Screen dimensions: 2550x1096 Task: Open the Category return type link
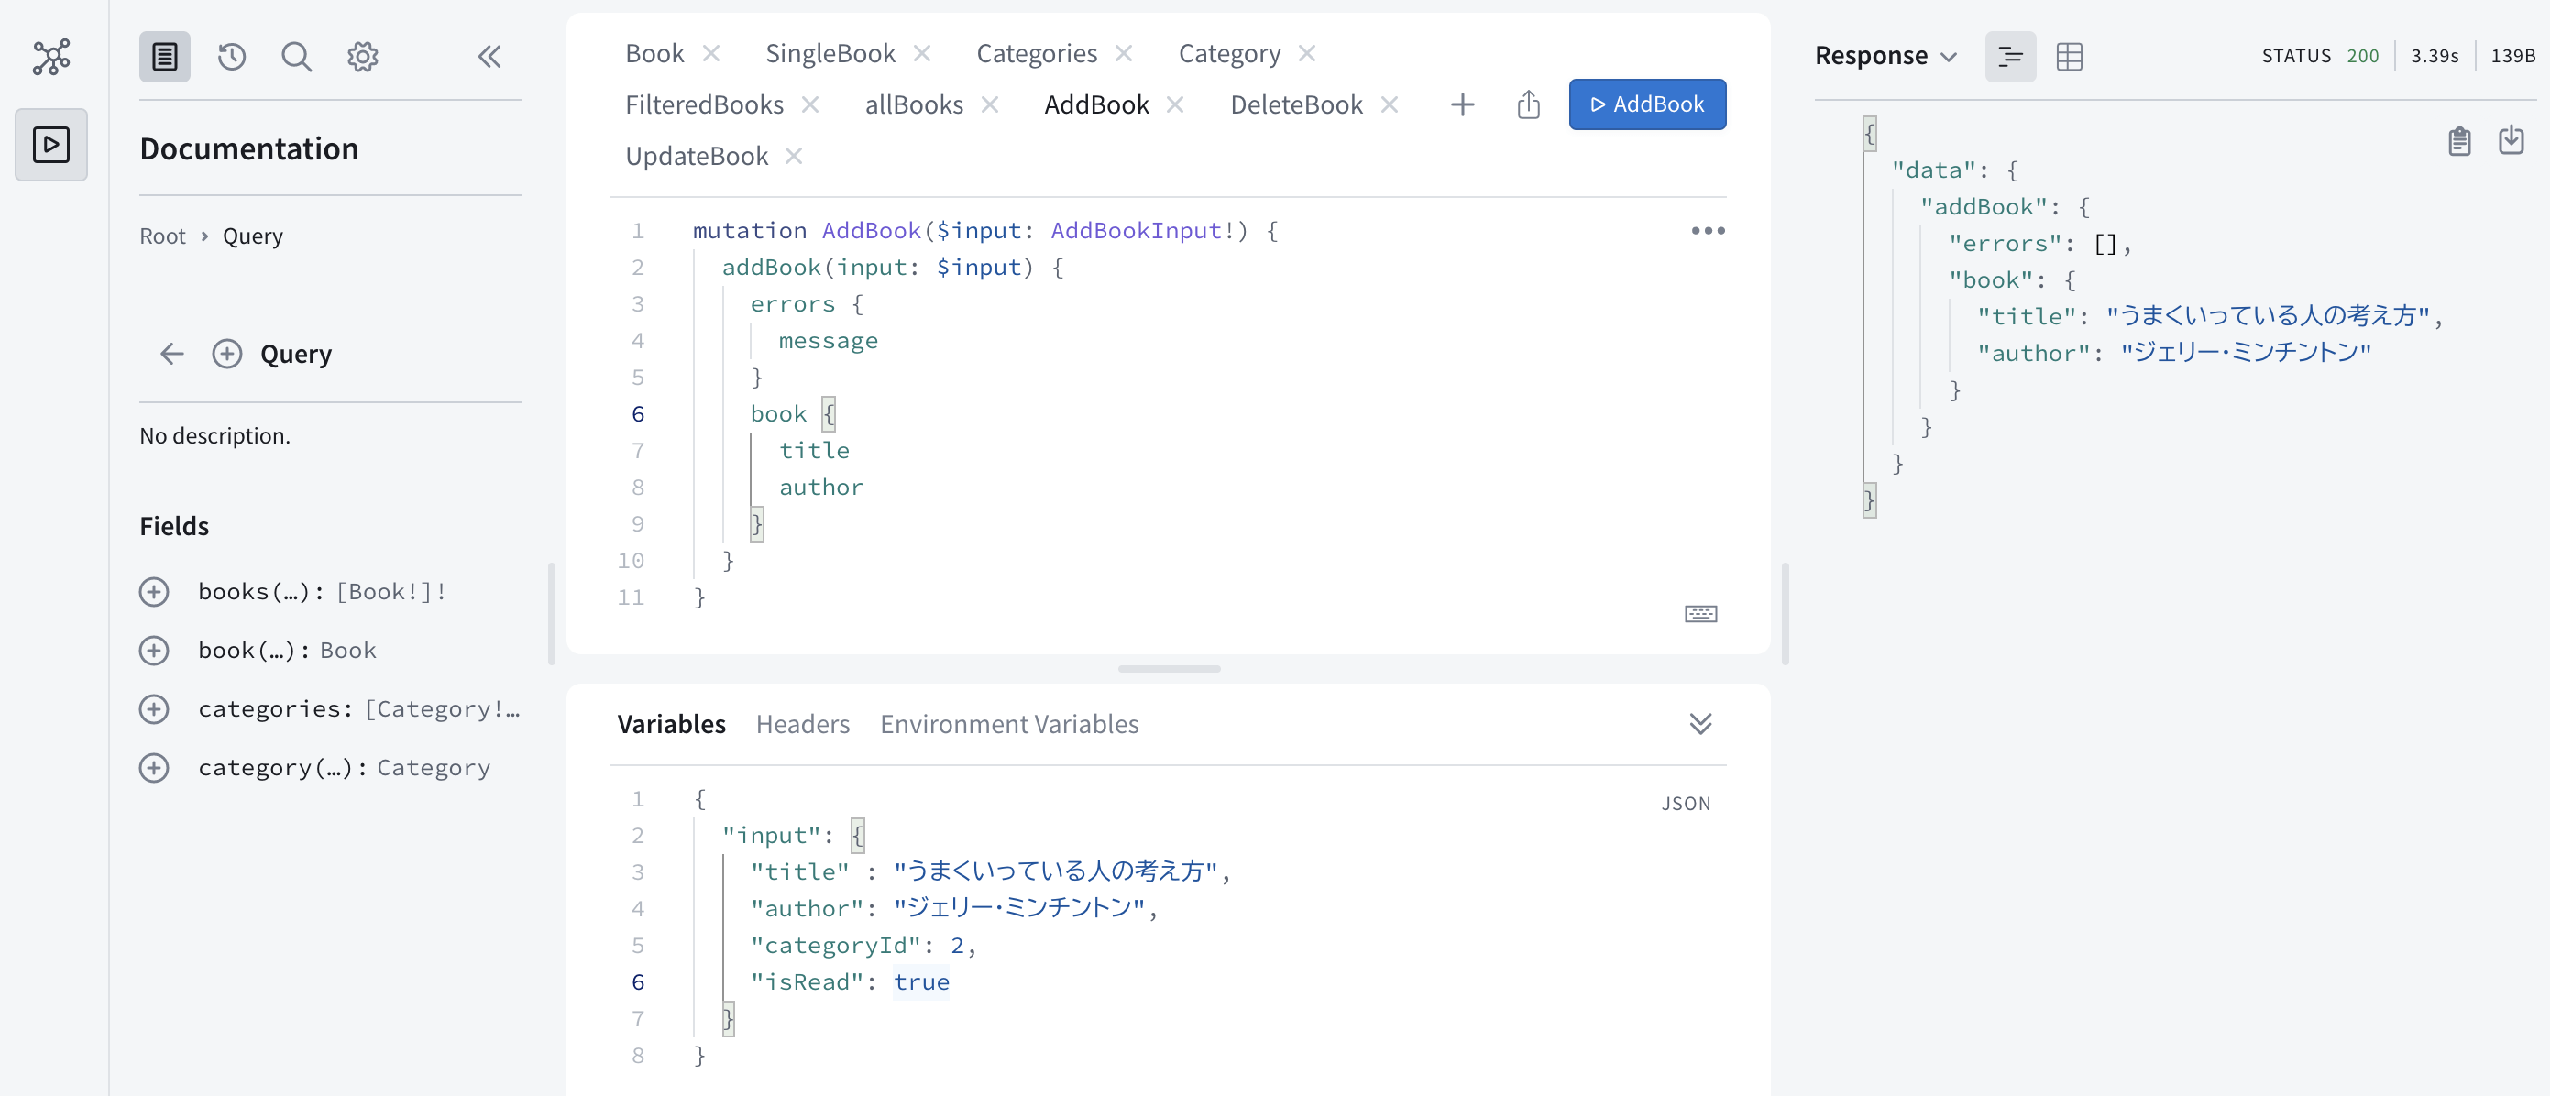point(434,767)
